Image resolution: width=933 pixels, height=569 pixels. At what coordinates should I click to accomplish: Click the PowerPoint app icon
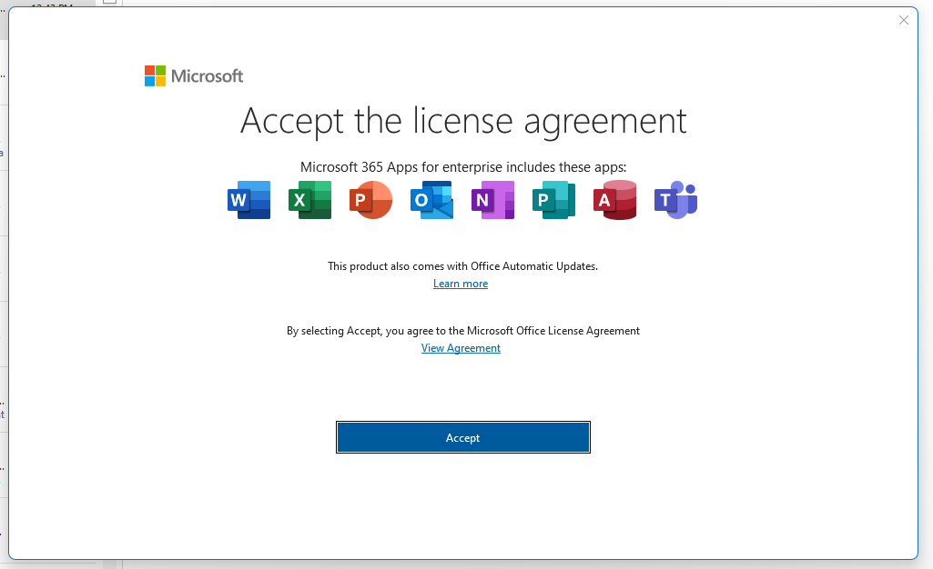pyautogui.click(x=370, y=200)
